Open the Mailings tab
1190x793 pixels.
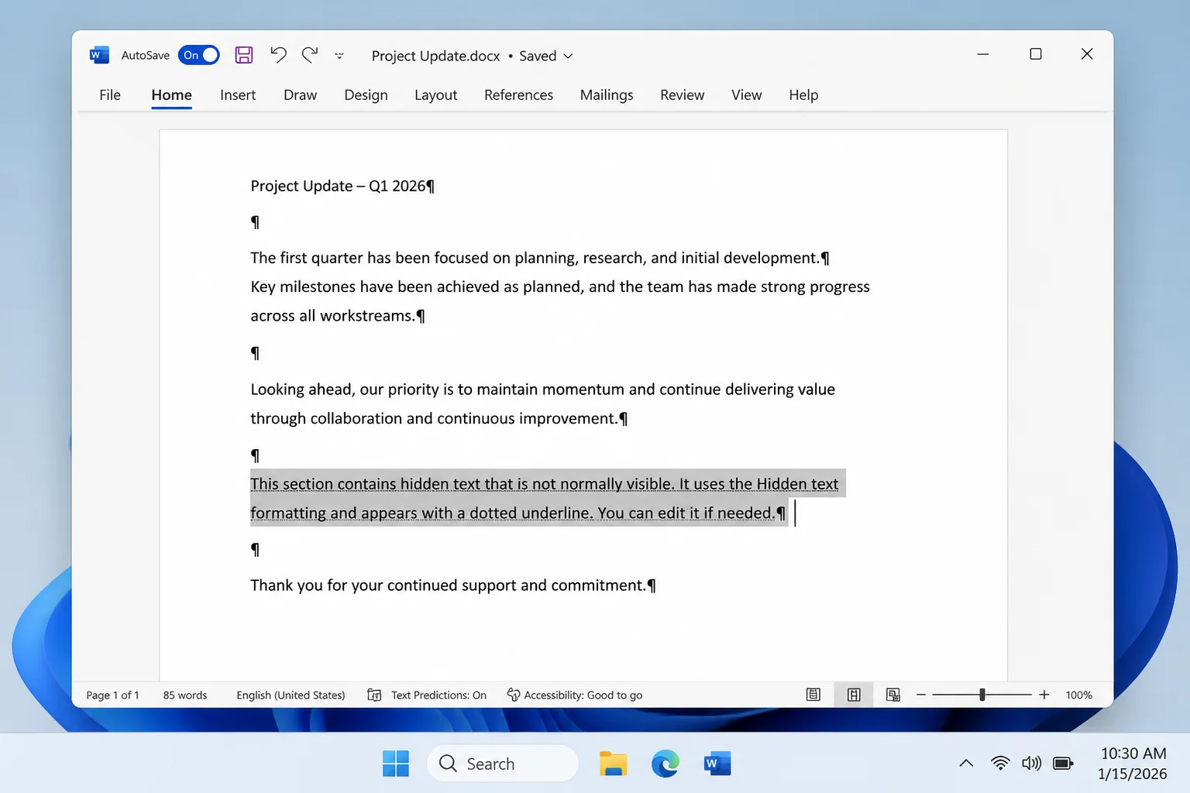(607, 94)
